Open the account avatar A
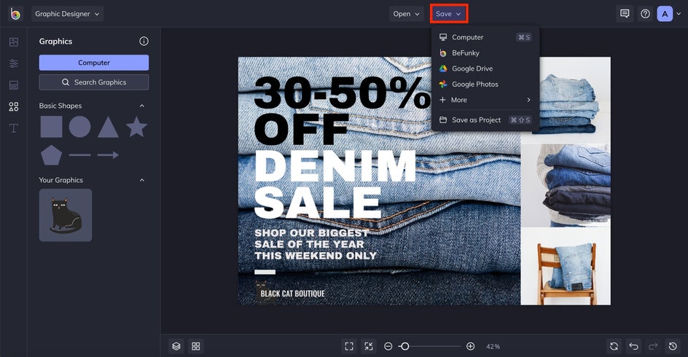This screenshot has width=688, height=357. coord(665,14)
